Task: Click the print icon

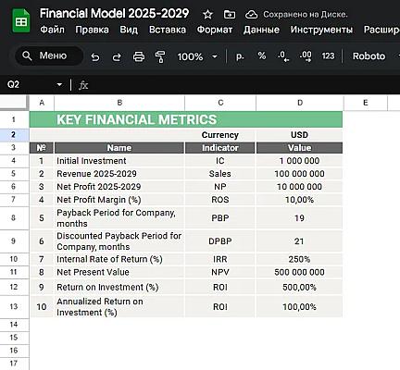Action: click(139, 56)
